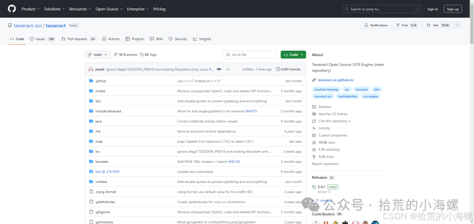Click the Notifications bell button
Image resolution: width=474 pixels, height=224 pixels.
coord(376,25)
